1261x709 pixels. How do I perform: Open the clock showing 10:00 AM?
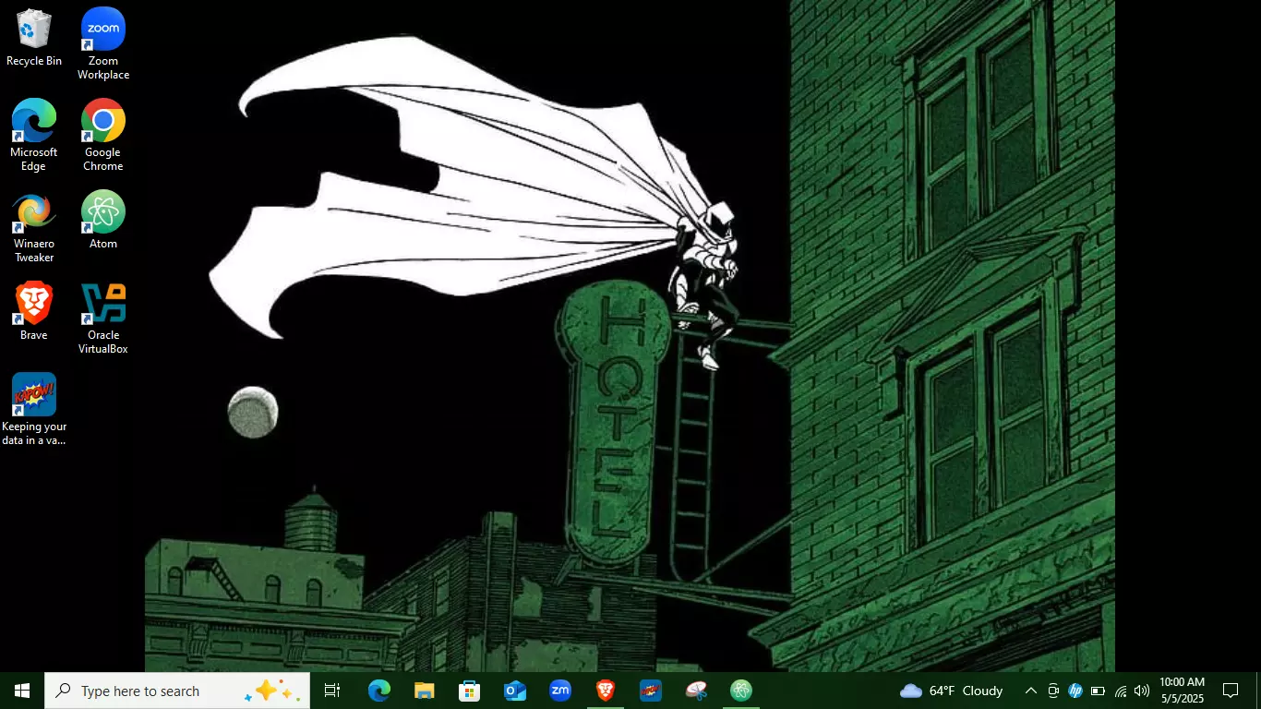[x=1183, y=691]
